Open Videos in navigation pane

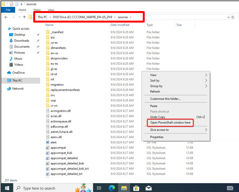tap(16, 65)
